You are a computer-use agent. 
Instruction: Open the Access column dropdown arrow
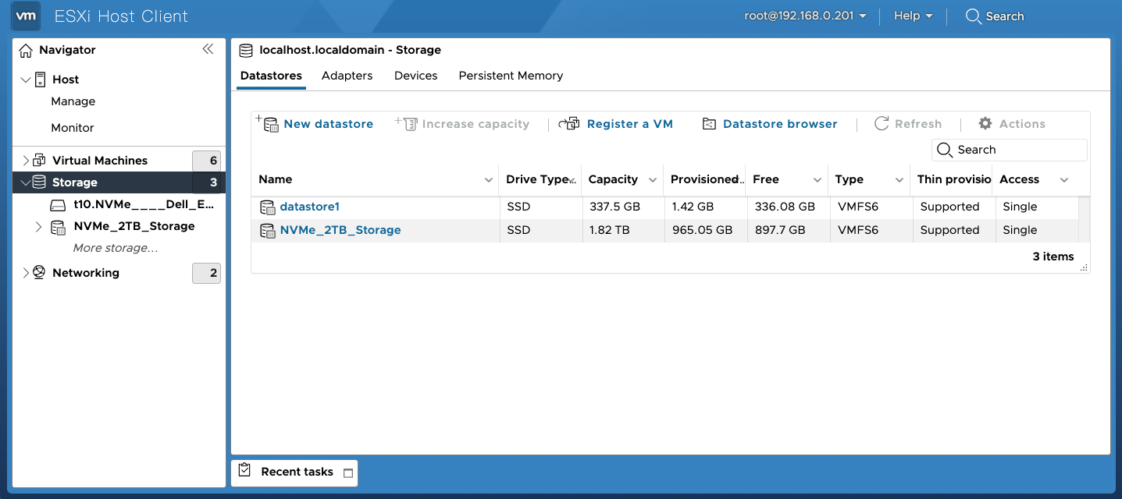coord(1064,180)
